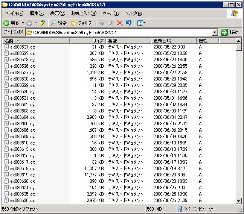Click the address bar path field
The height and width of the screenshot is (214, 244).
coord(120,32)
